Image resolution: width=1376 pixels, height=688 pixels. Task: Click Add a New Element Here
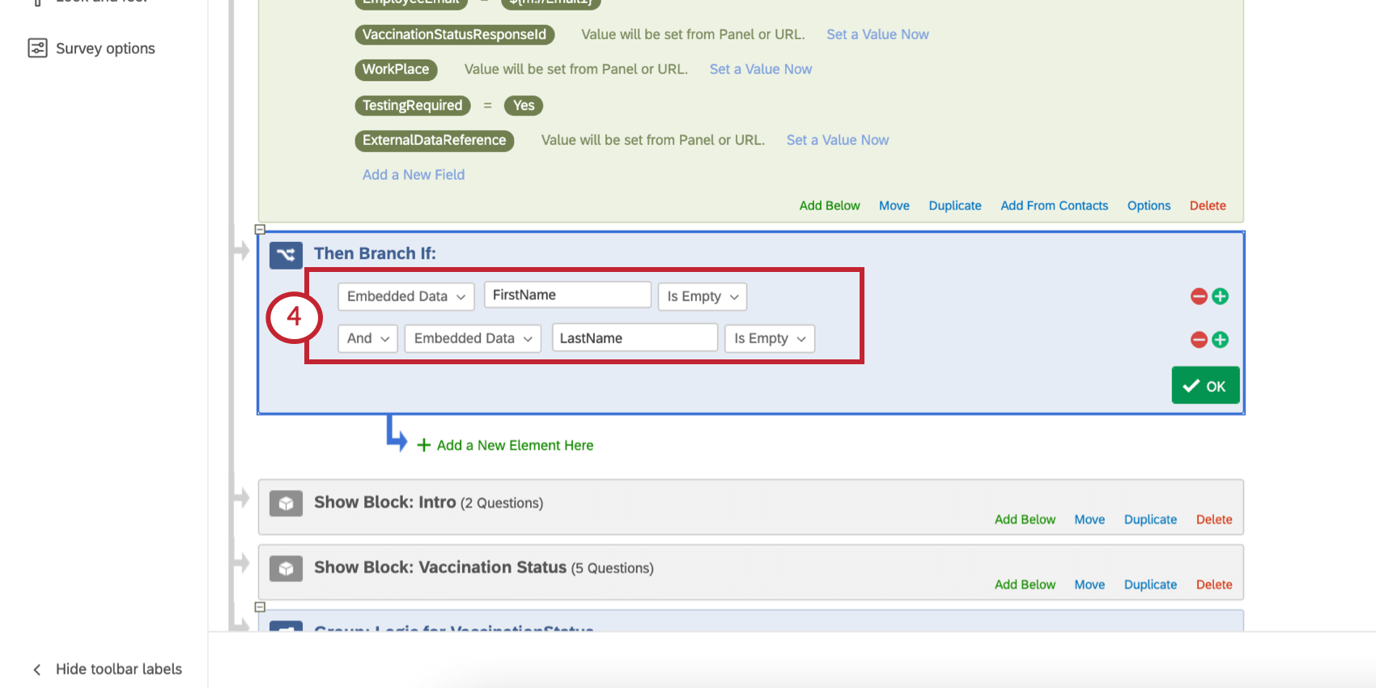click(x=505, y=445)
